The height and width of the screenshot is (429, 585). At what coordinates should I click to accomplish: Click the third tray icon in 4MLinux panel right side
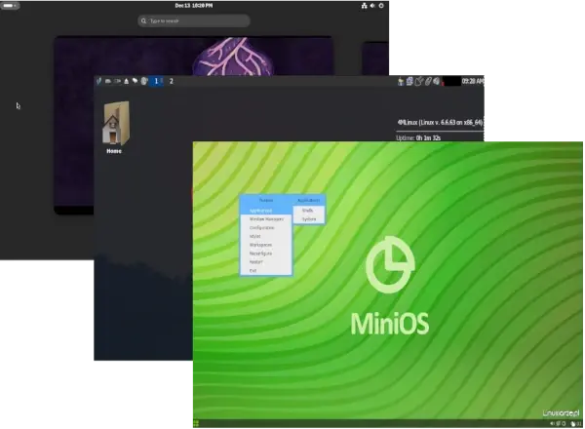tap(418, 81)
